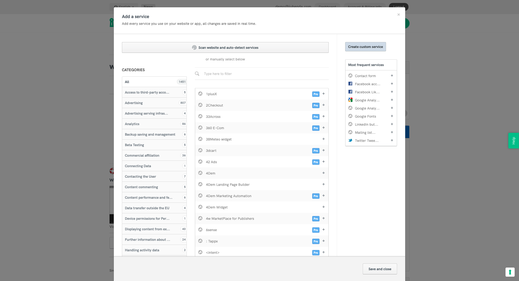Select the Analytics category
Viewport: 519px width, 281px height.
154,124
